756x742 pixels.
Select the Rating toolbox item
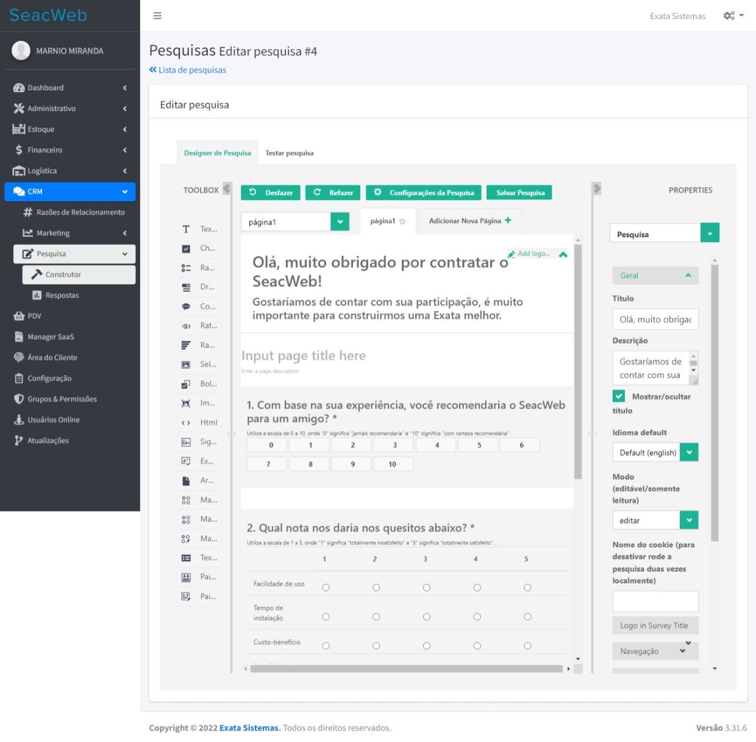[x=199, y=326]
